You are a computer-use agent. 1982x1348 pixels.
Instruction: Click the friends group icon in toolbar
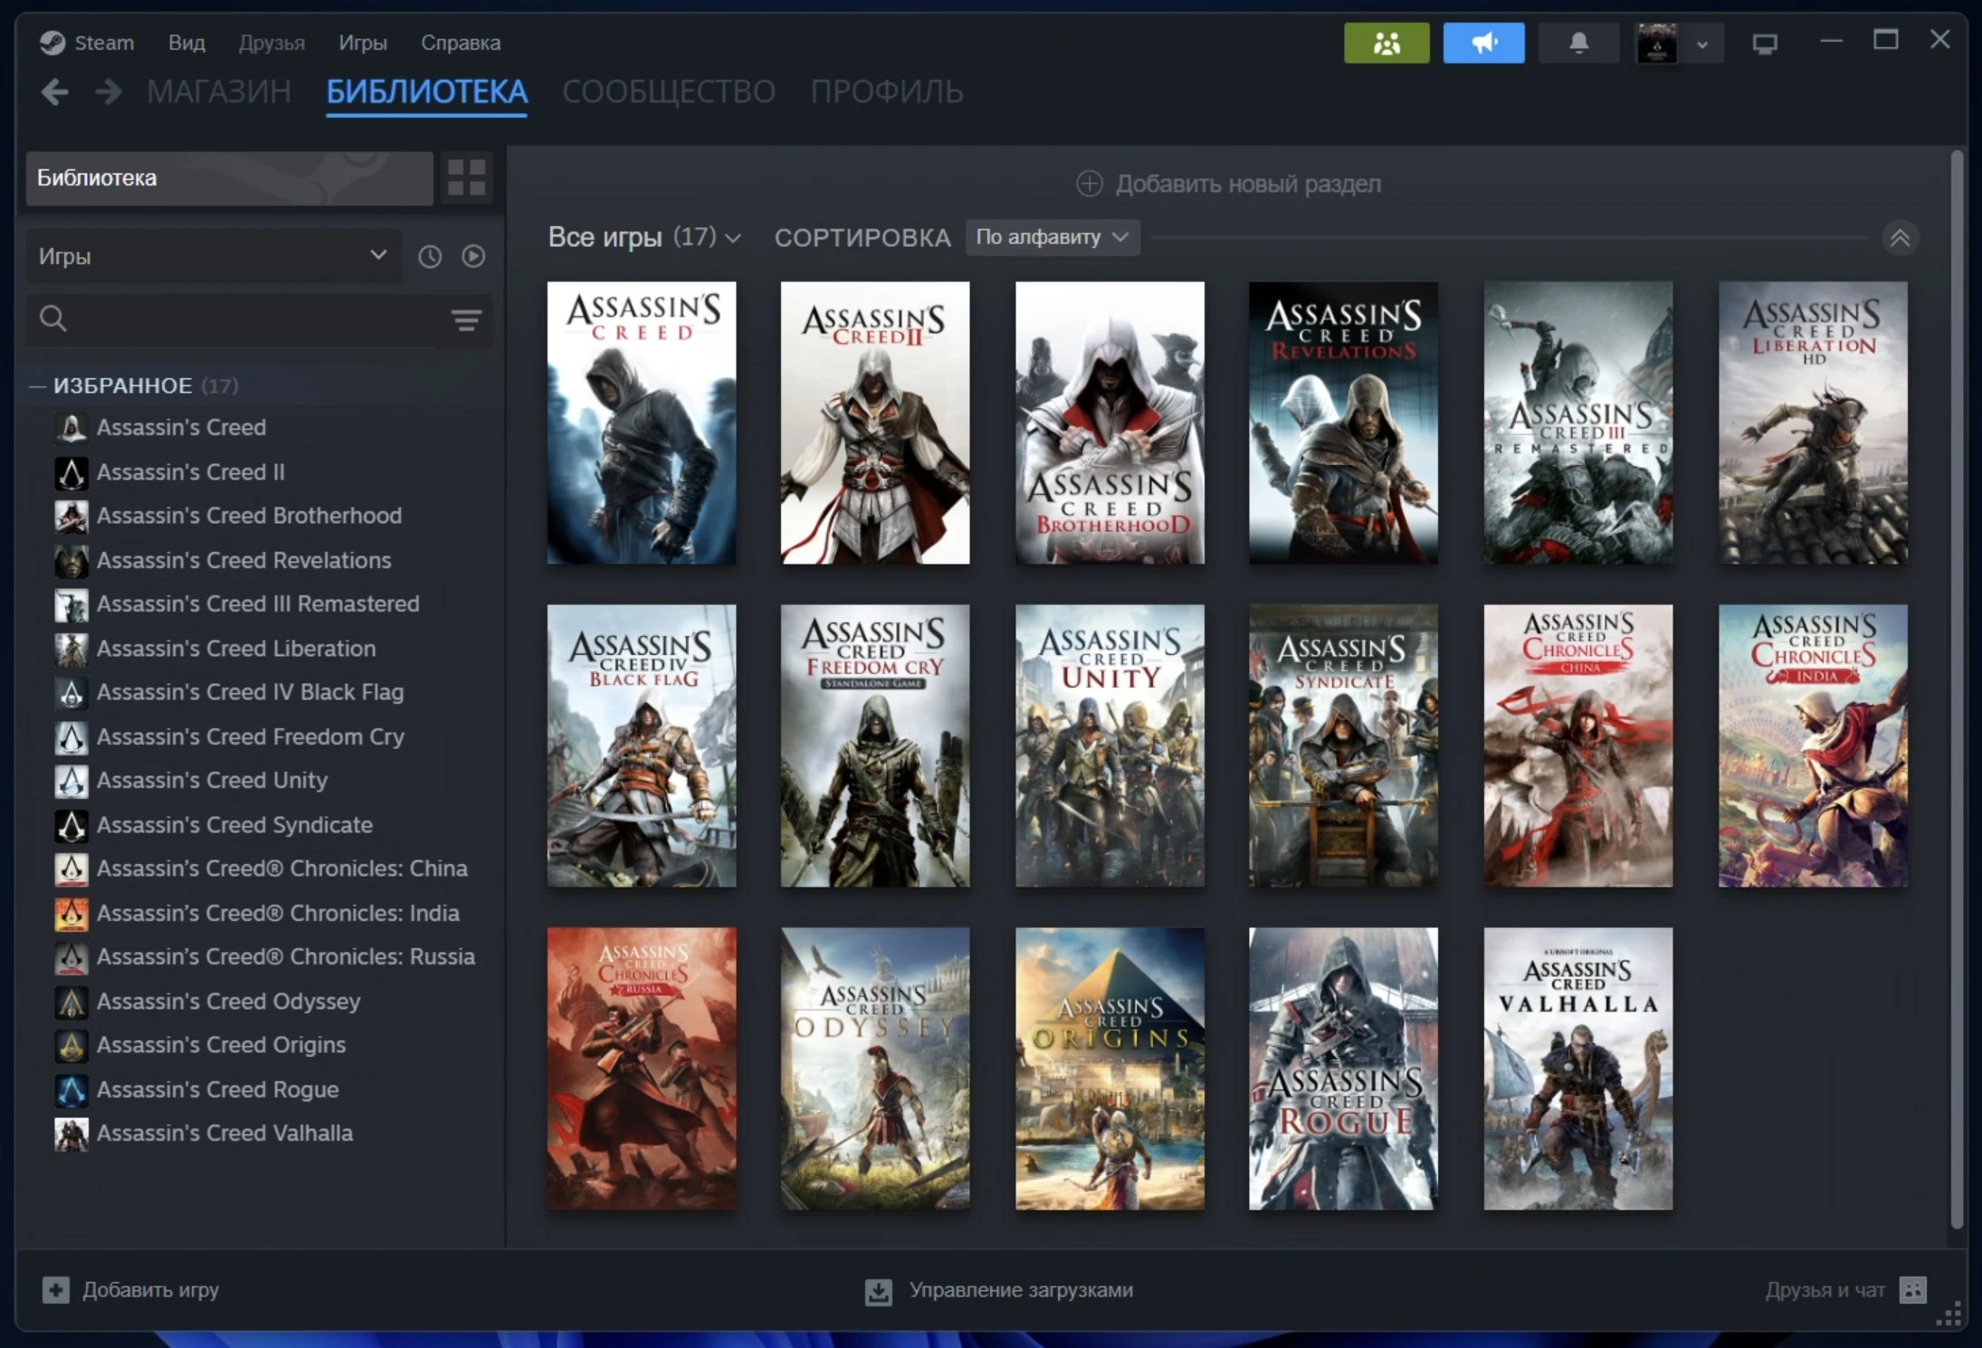1385,41
